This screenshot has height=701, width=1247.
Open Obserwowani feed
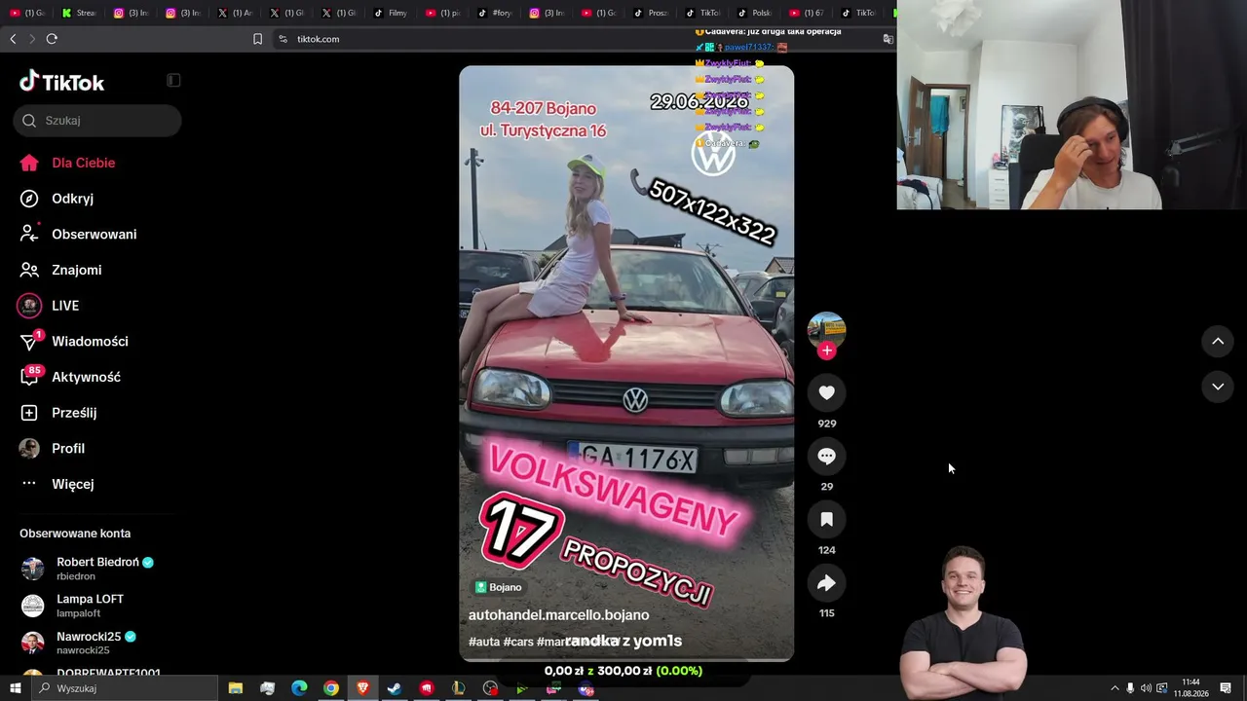pos(78,235)
